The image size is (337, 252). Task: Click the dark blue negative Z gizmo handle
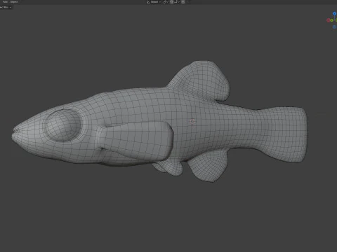334,27
